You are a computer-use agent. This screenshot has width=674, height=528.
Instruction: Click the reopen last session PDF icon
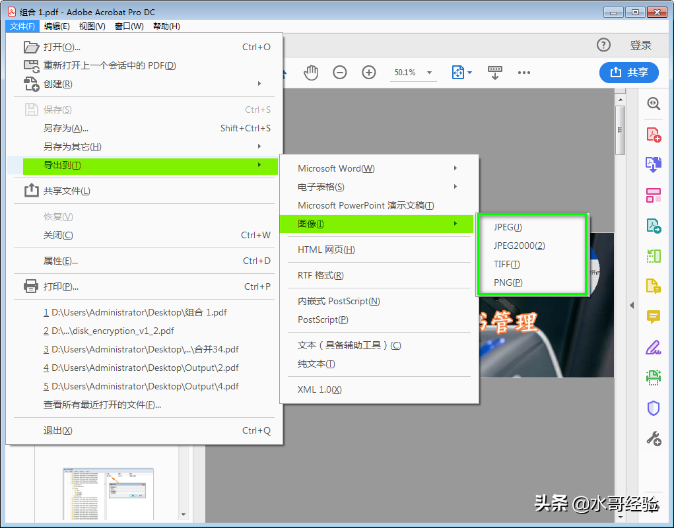click(31, 65)
